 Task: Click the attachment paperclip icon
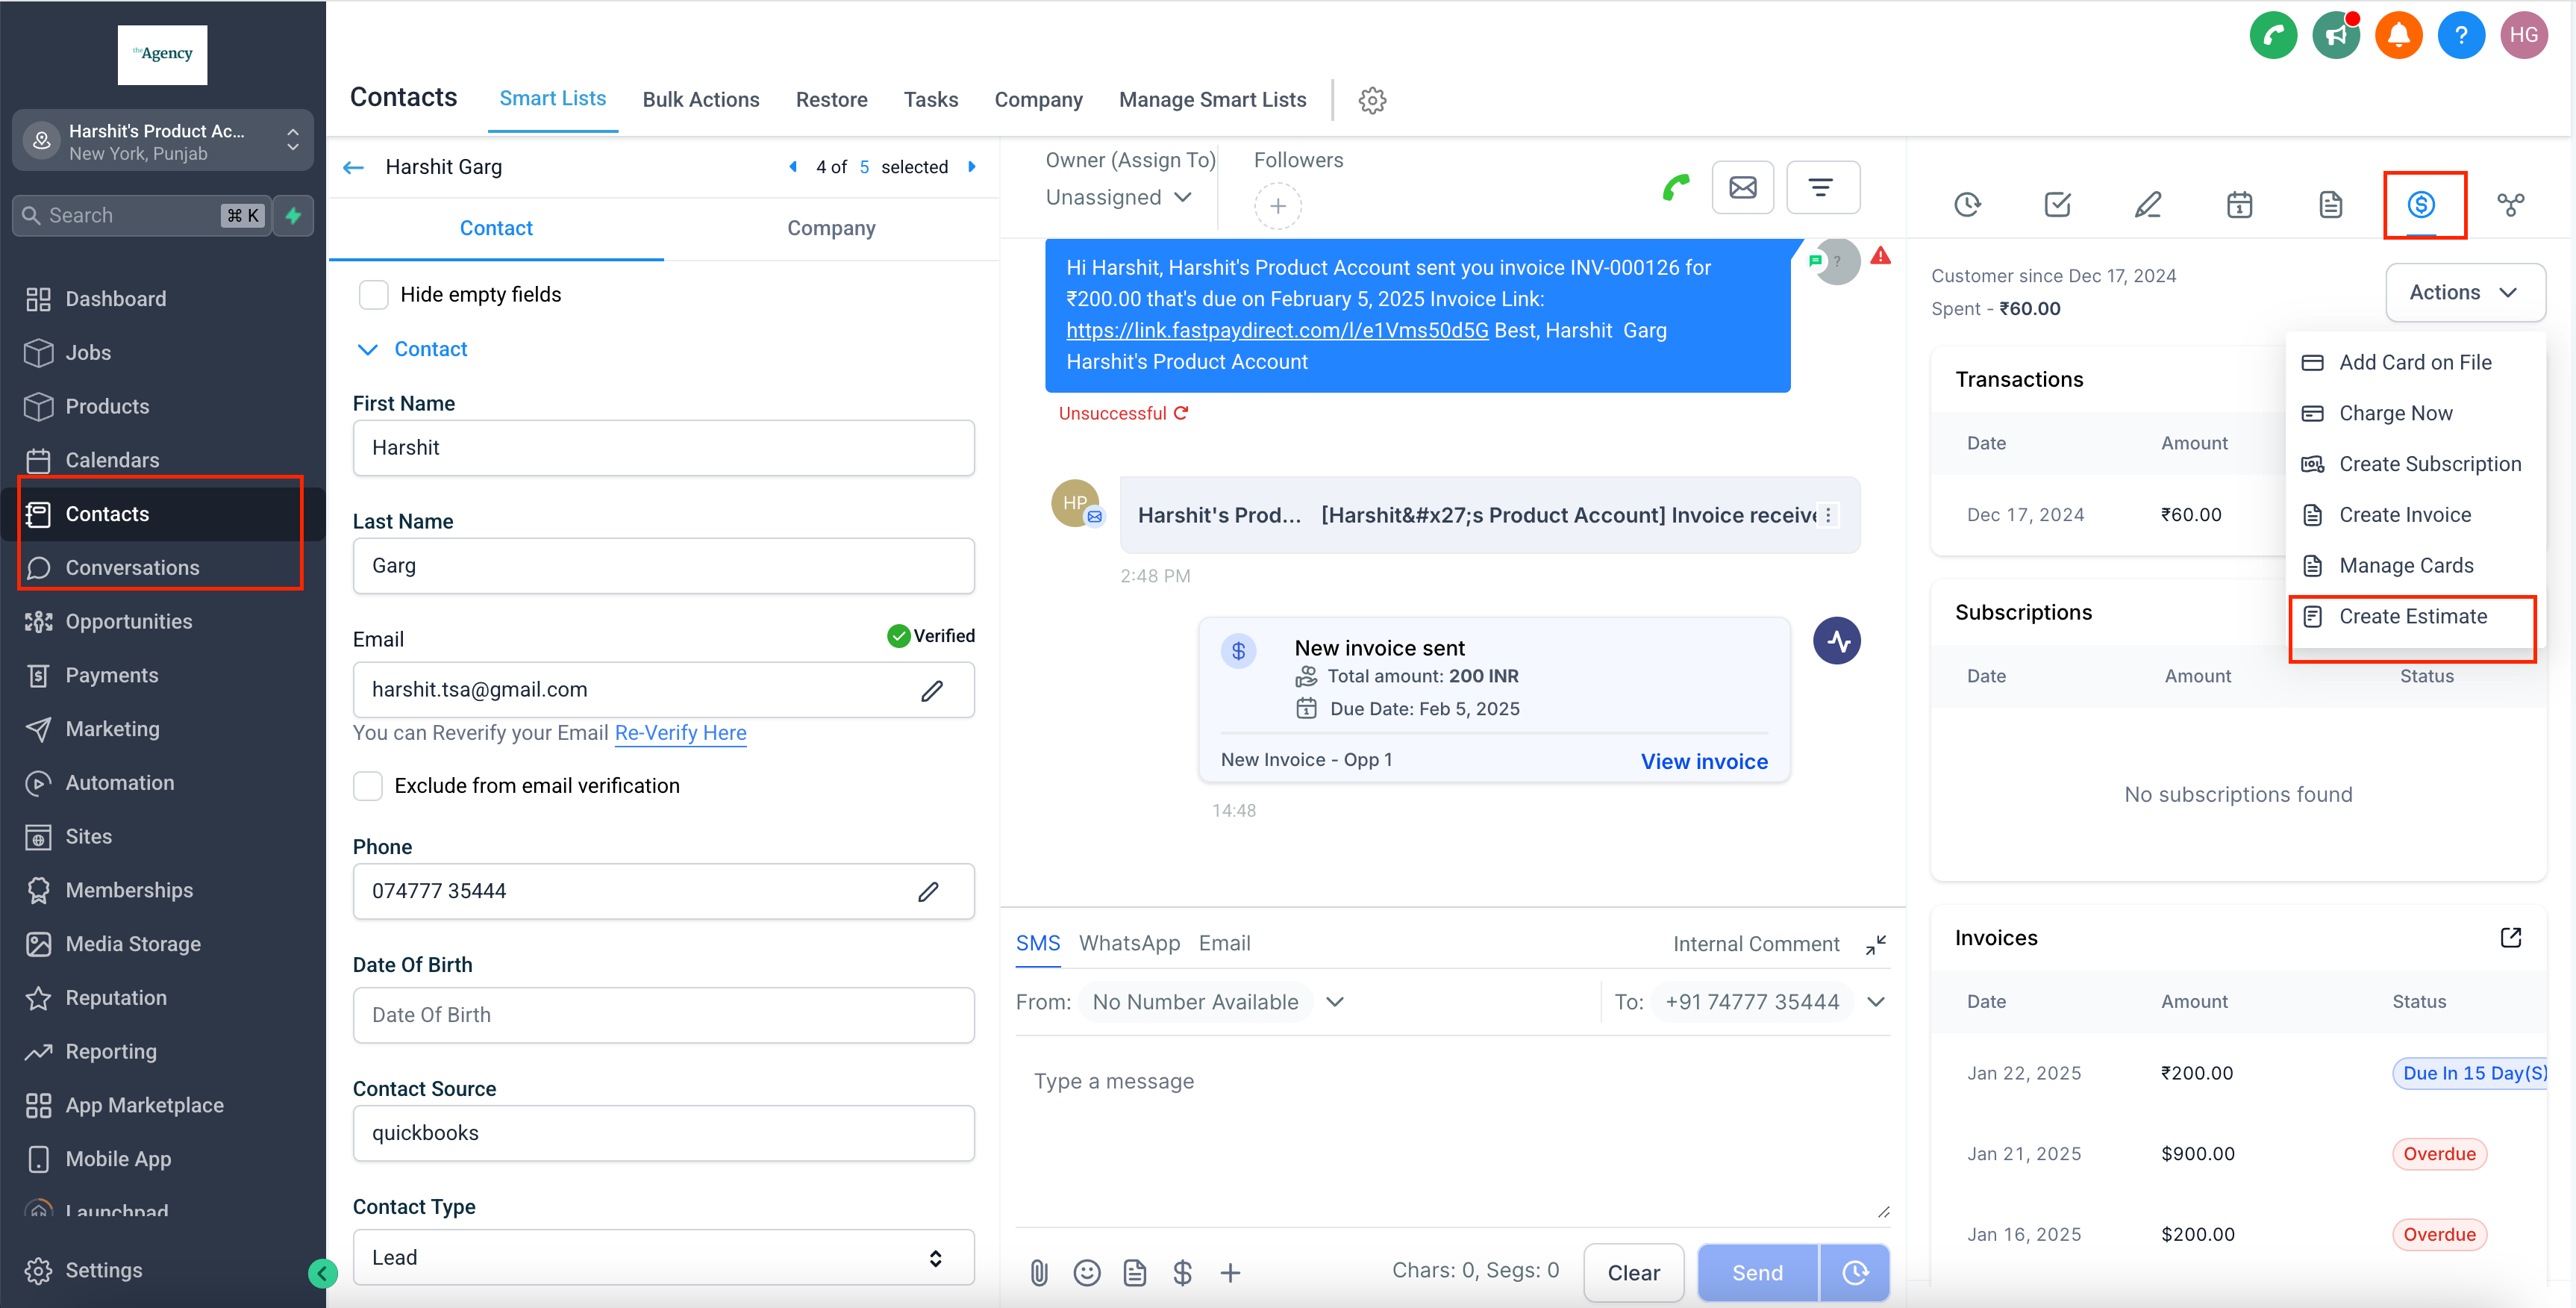(x=1039, y=1272)
